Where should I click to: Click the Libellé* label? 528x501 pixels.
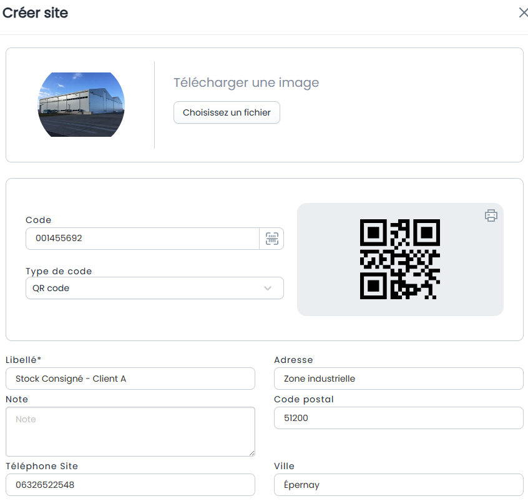23,360
